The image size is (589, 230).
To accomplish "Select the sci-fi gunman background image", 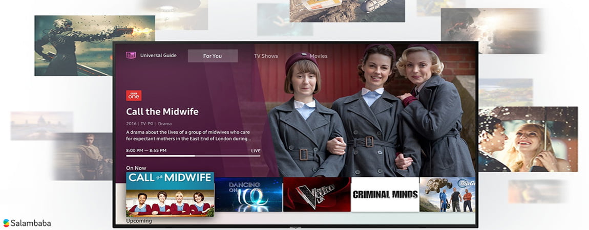I will pyautogui.click(x=94, y=45).
